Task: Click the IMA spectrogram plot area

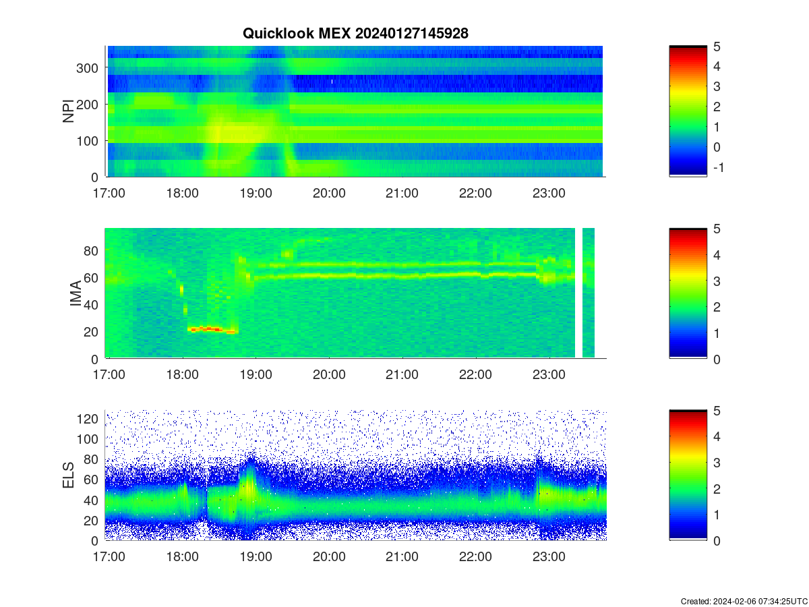Action: tap(355, 293)
